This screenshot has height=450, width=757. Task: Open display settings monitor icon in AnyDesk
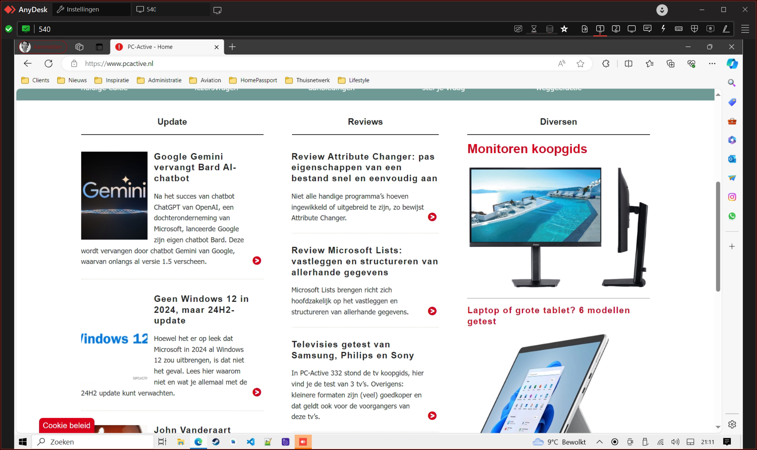(x=632, y=29)
